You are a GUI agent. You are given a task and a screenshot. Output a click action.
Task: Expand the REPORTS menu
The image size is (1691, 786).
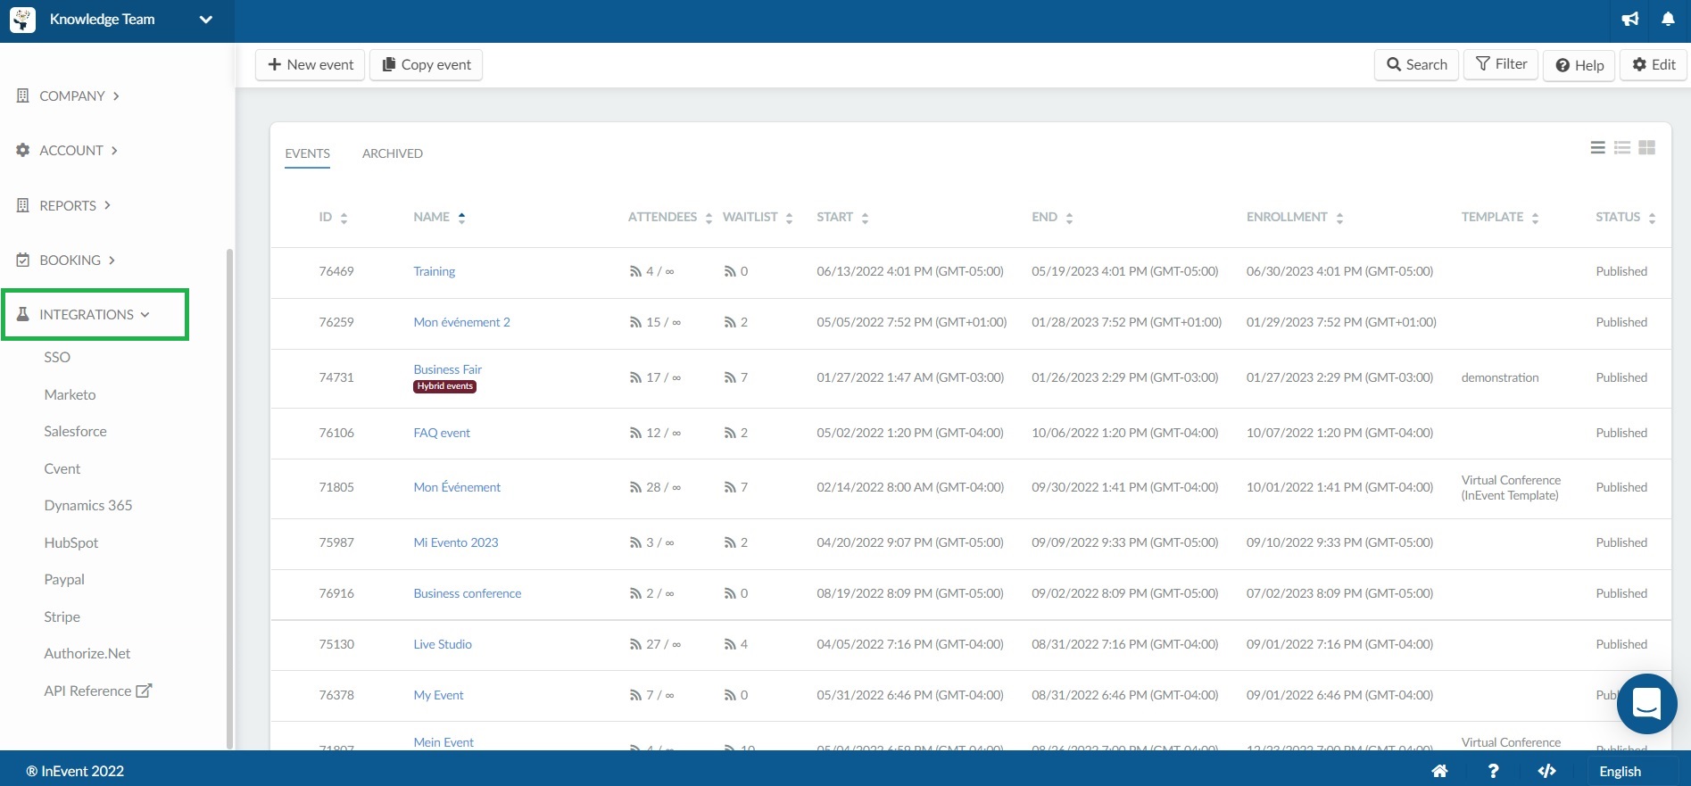(75, 205)
